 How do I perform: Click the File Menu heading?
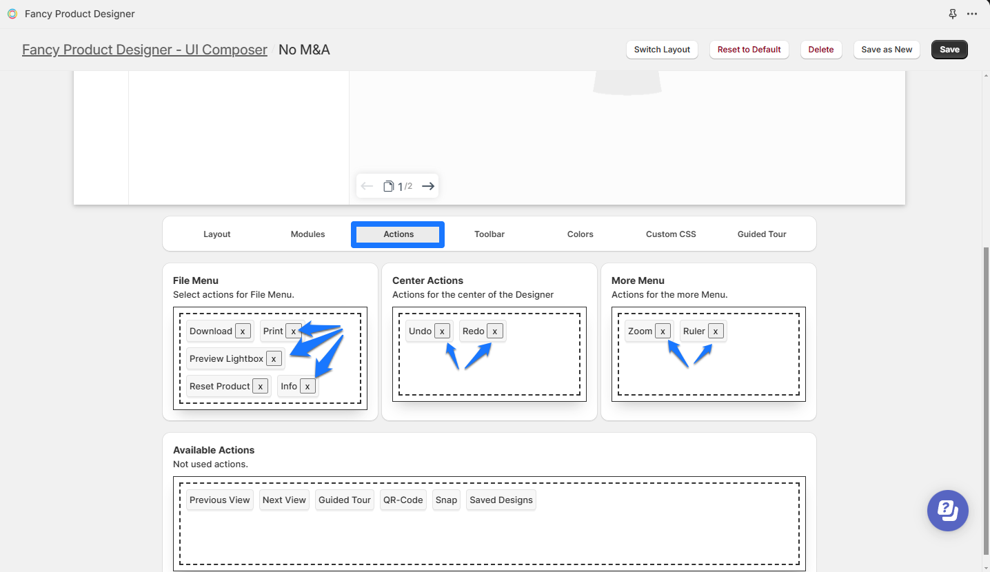(196, 280)
